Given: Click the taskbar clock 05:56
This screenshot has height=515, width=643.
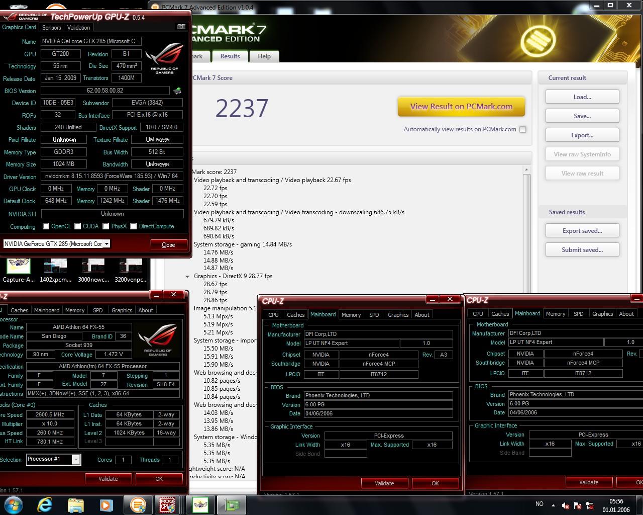Looking at the screenshot, I should point(616,501).
